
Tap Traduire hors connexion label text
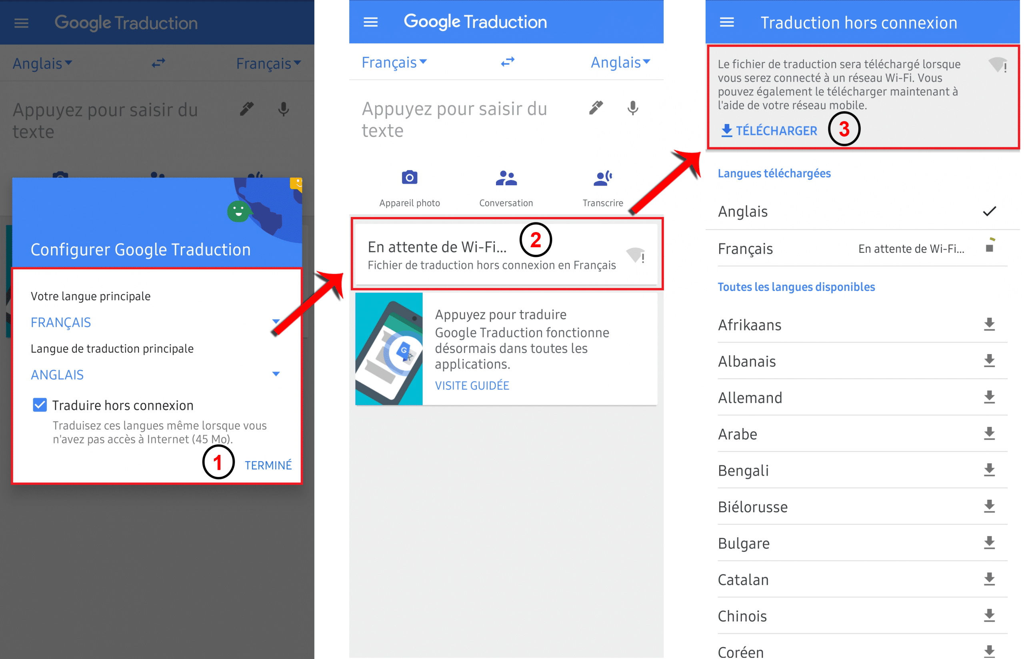click(x=123, y=405)
